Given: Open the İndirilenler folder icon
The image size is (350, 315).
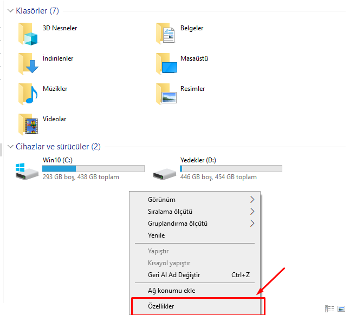Looking at the screenshot, I should (28, 64).
